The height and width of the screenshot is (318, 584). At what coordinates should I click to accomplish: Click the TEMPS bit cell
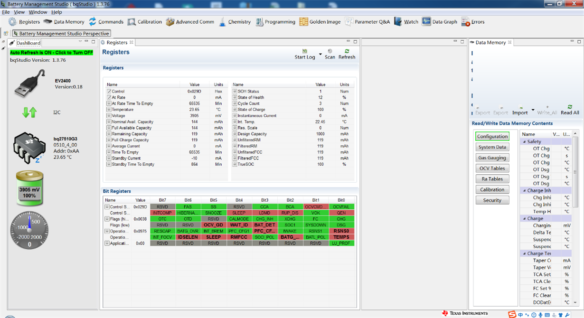[341, 237]
